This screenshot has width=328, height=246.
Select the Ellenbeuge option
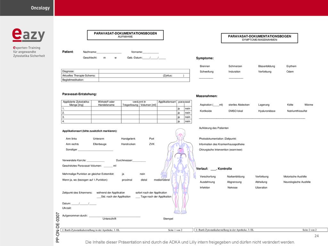click(x=100, y=144)
